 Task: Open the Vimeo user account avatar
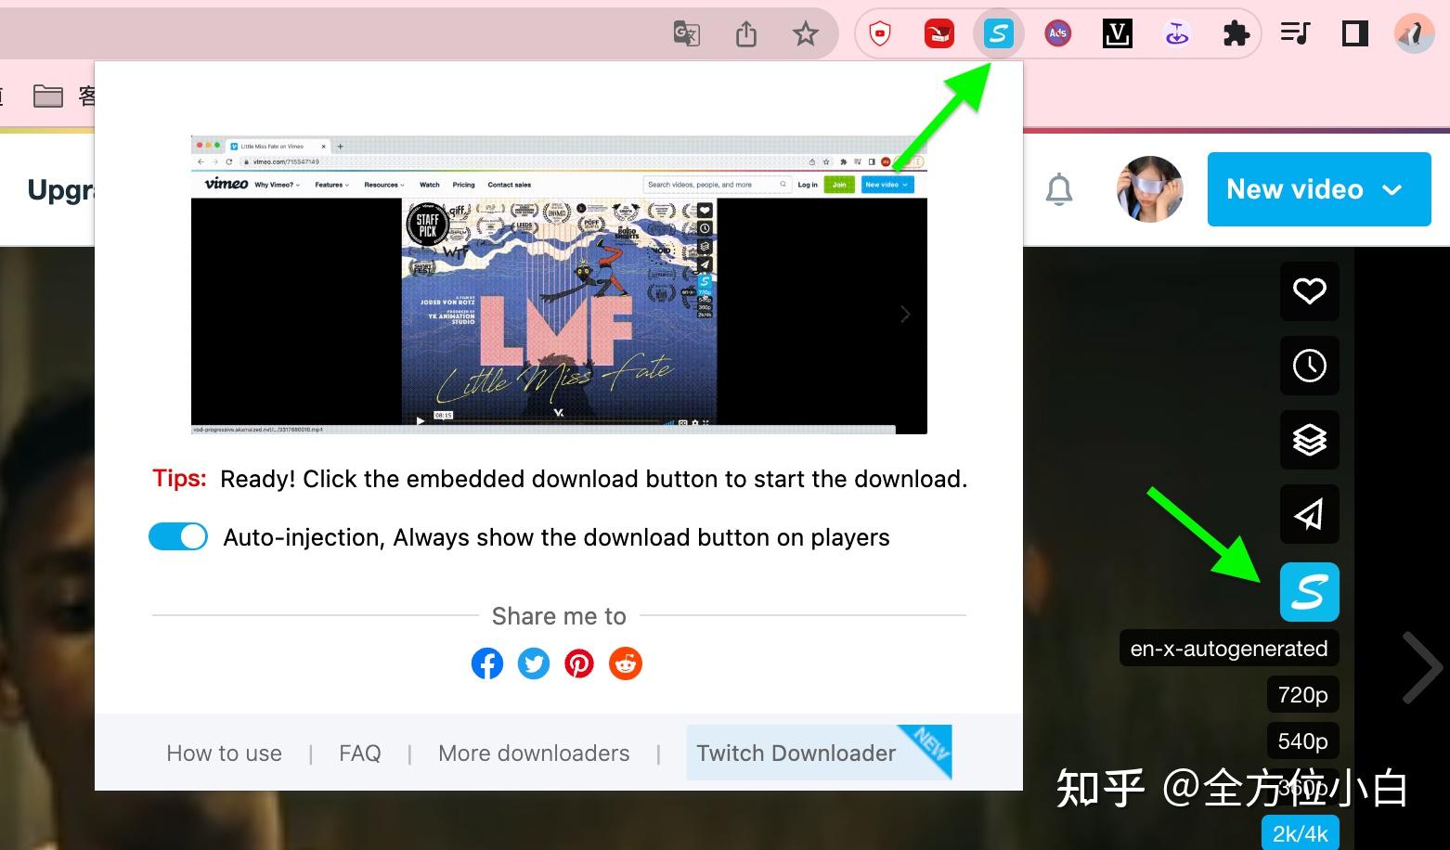[x=1150, y=189]
